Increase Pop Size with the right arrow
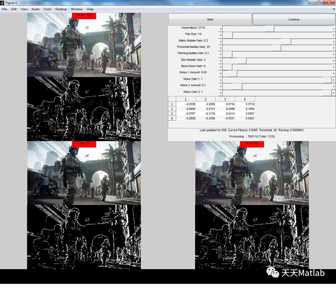Image resolution: width=336 pixels, height=288 pixels. click(x=334, y=35)
